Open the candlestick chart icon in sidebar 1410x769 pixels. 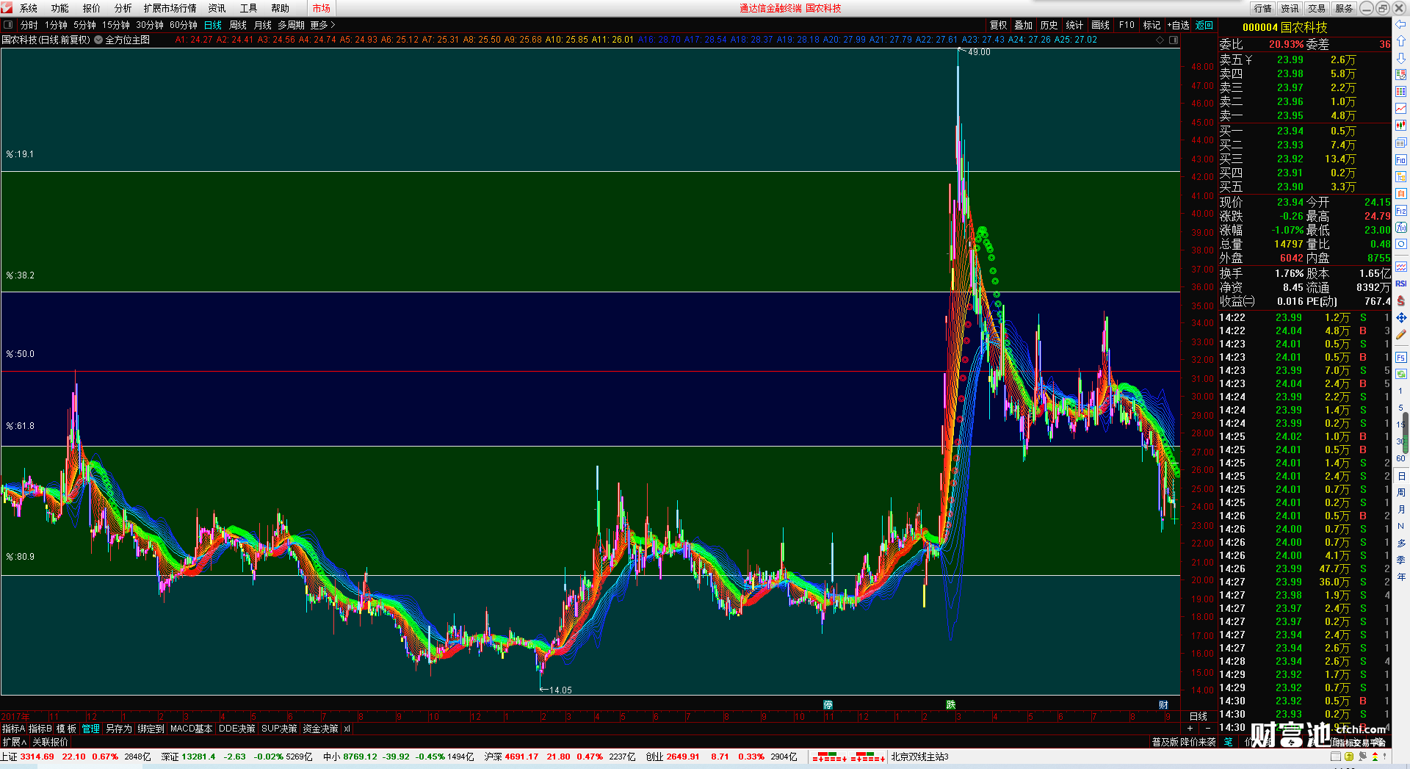1401,126
